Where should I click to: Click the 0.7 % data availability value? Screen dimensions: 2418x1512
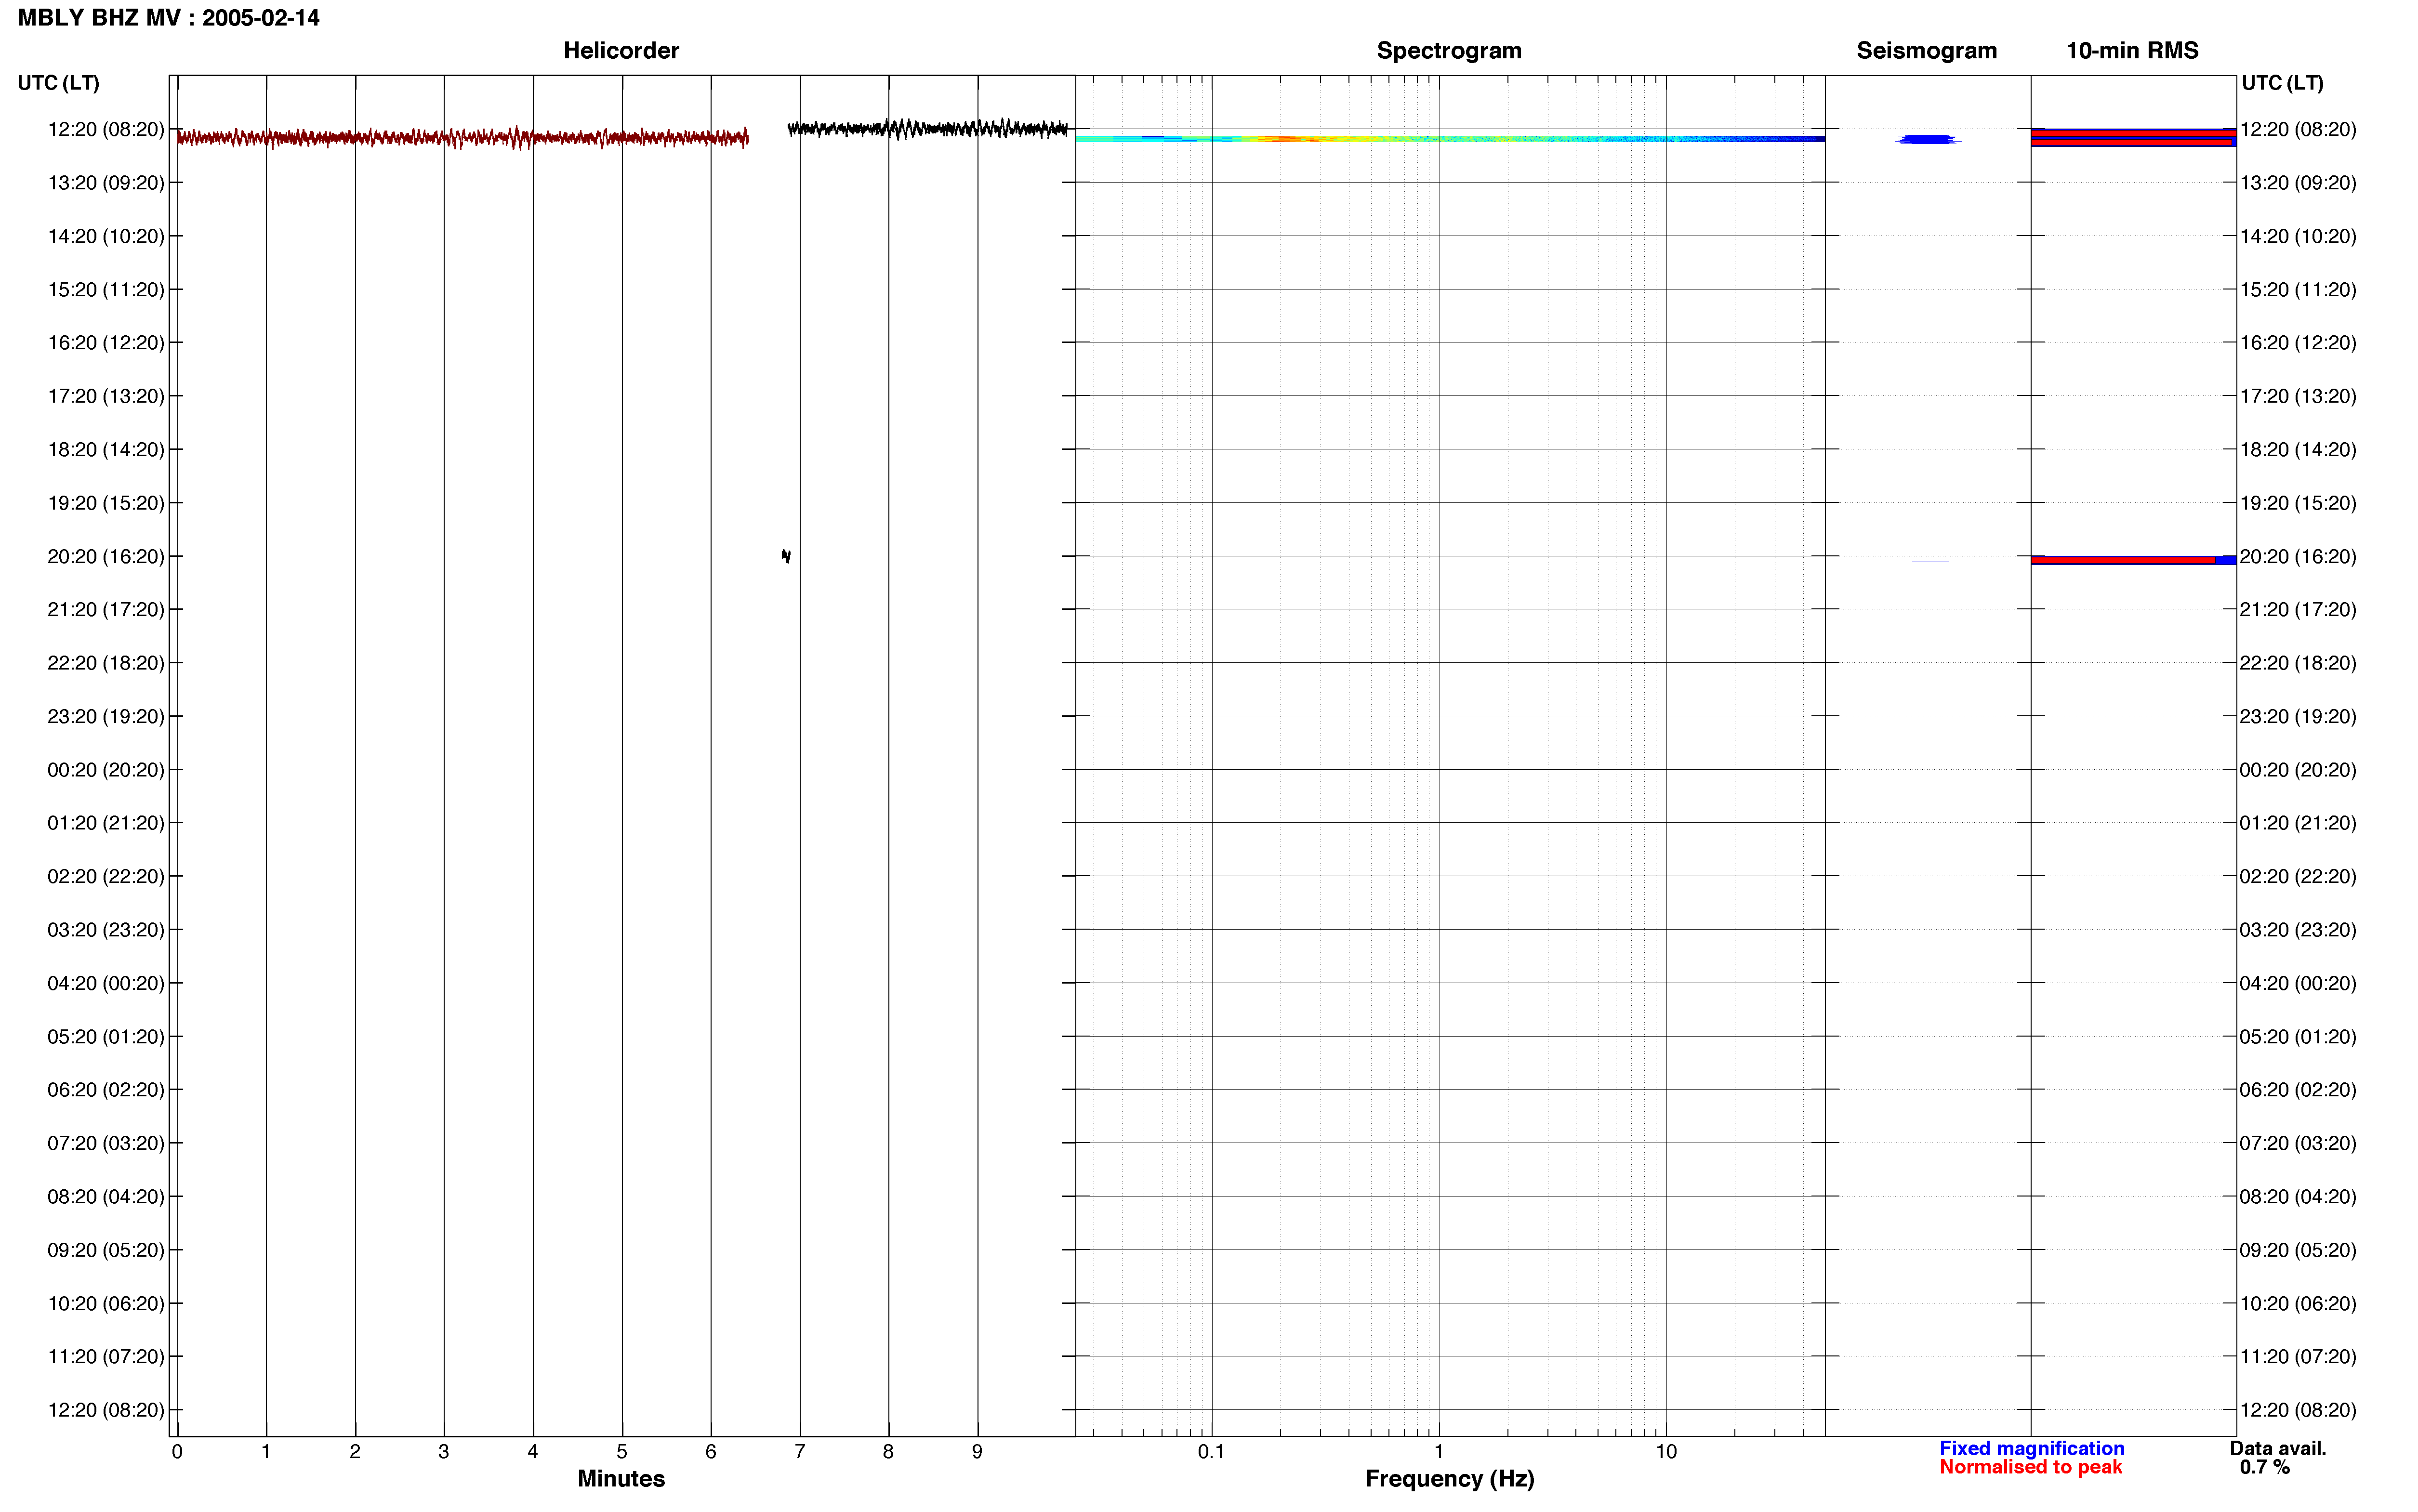coord(2264,1467)
